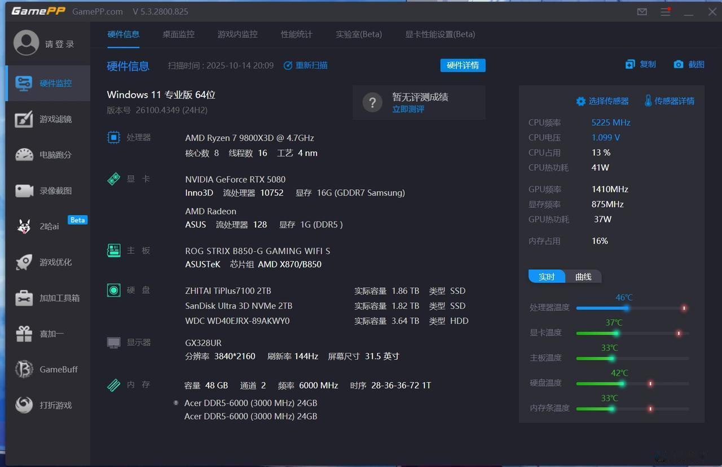Open the 电脑跑分 speedometer icon

[x=24, y=155]
